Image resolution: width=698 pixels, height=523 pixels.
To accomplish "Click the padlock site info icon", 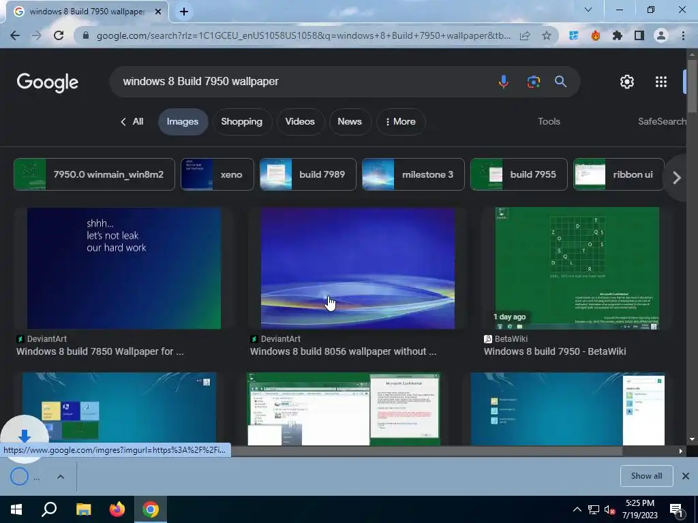I will [x=86, y=35].
